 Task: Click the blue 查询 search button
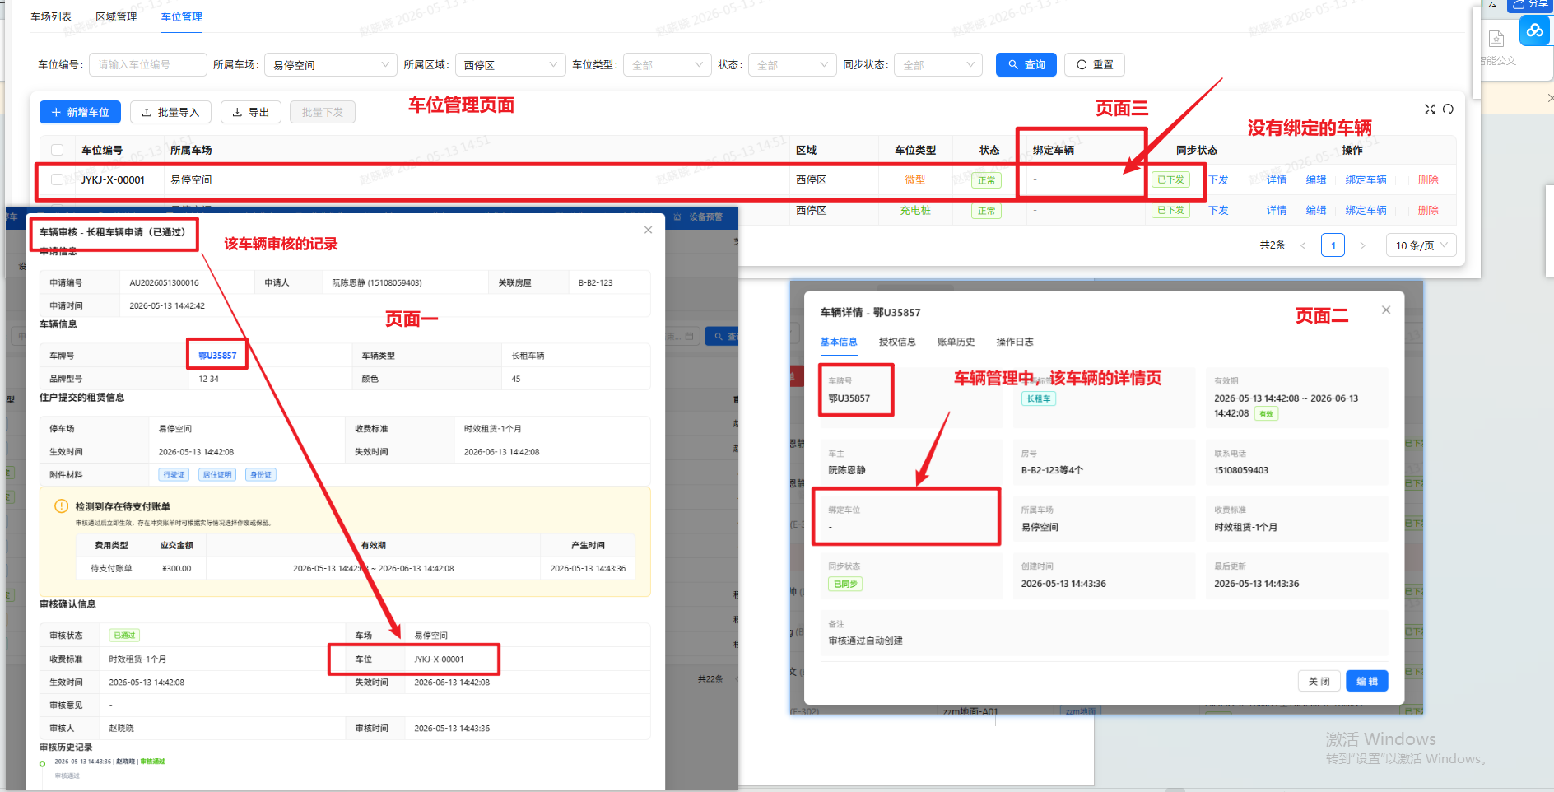coord(1026,64)
